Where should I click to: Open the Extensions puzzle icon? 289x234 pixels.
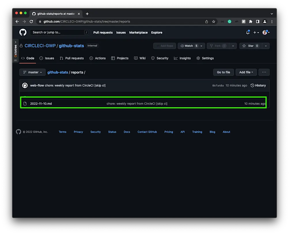click(x=250, y=22)
